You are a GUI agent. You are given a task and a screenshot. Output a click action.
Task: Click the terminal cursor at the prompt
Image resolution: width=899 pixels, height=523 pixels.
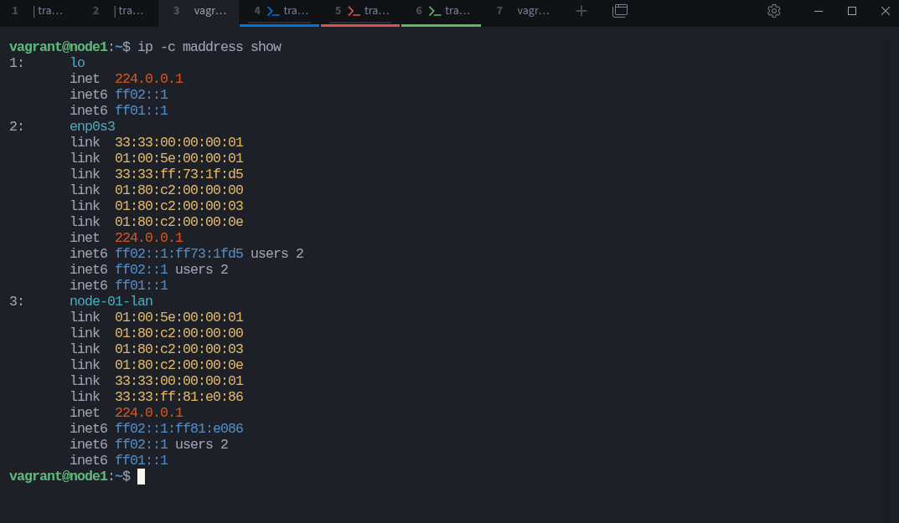pos(141,476)
